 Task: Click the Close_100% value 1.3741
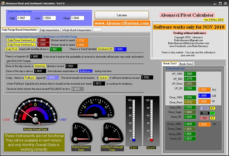tap(190, 98)
